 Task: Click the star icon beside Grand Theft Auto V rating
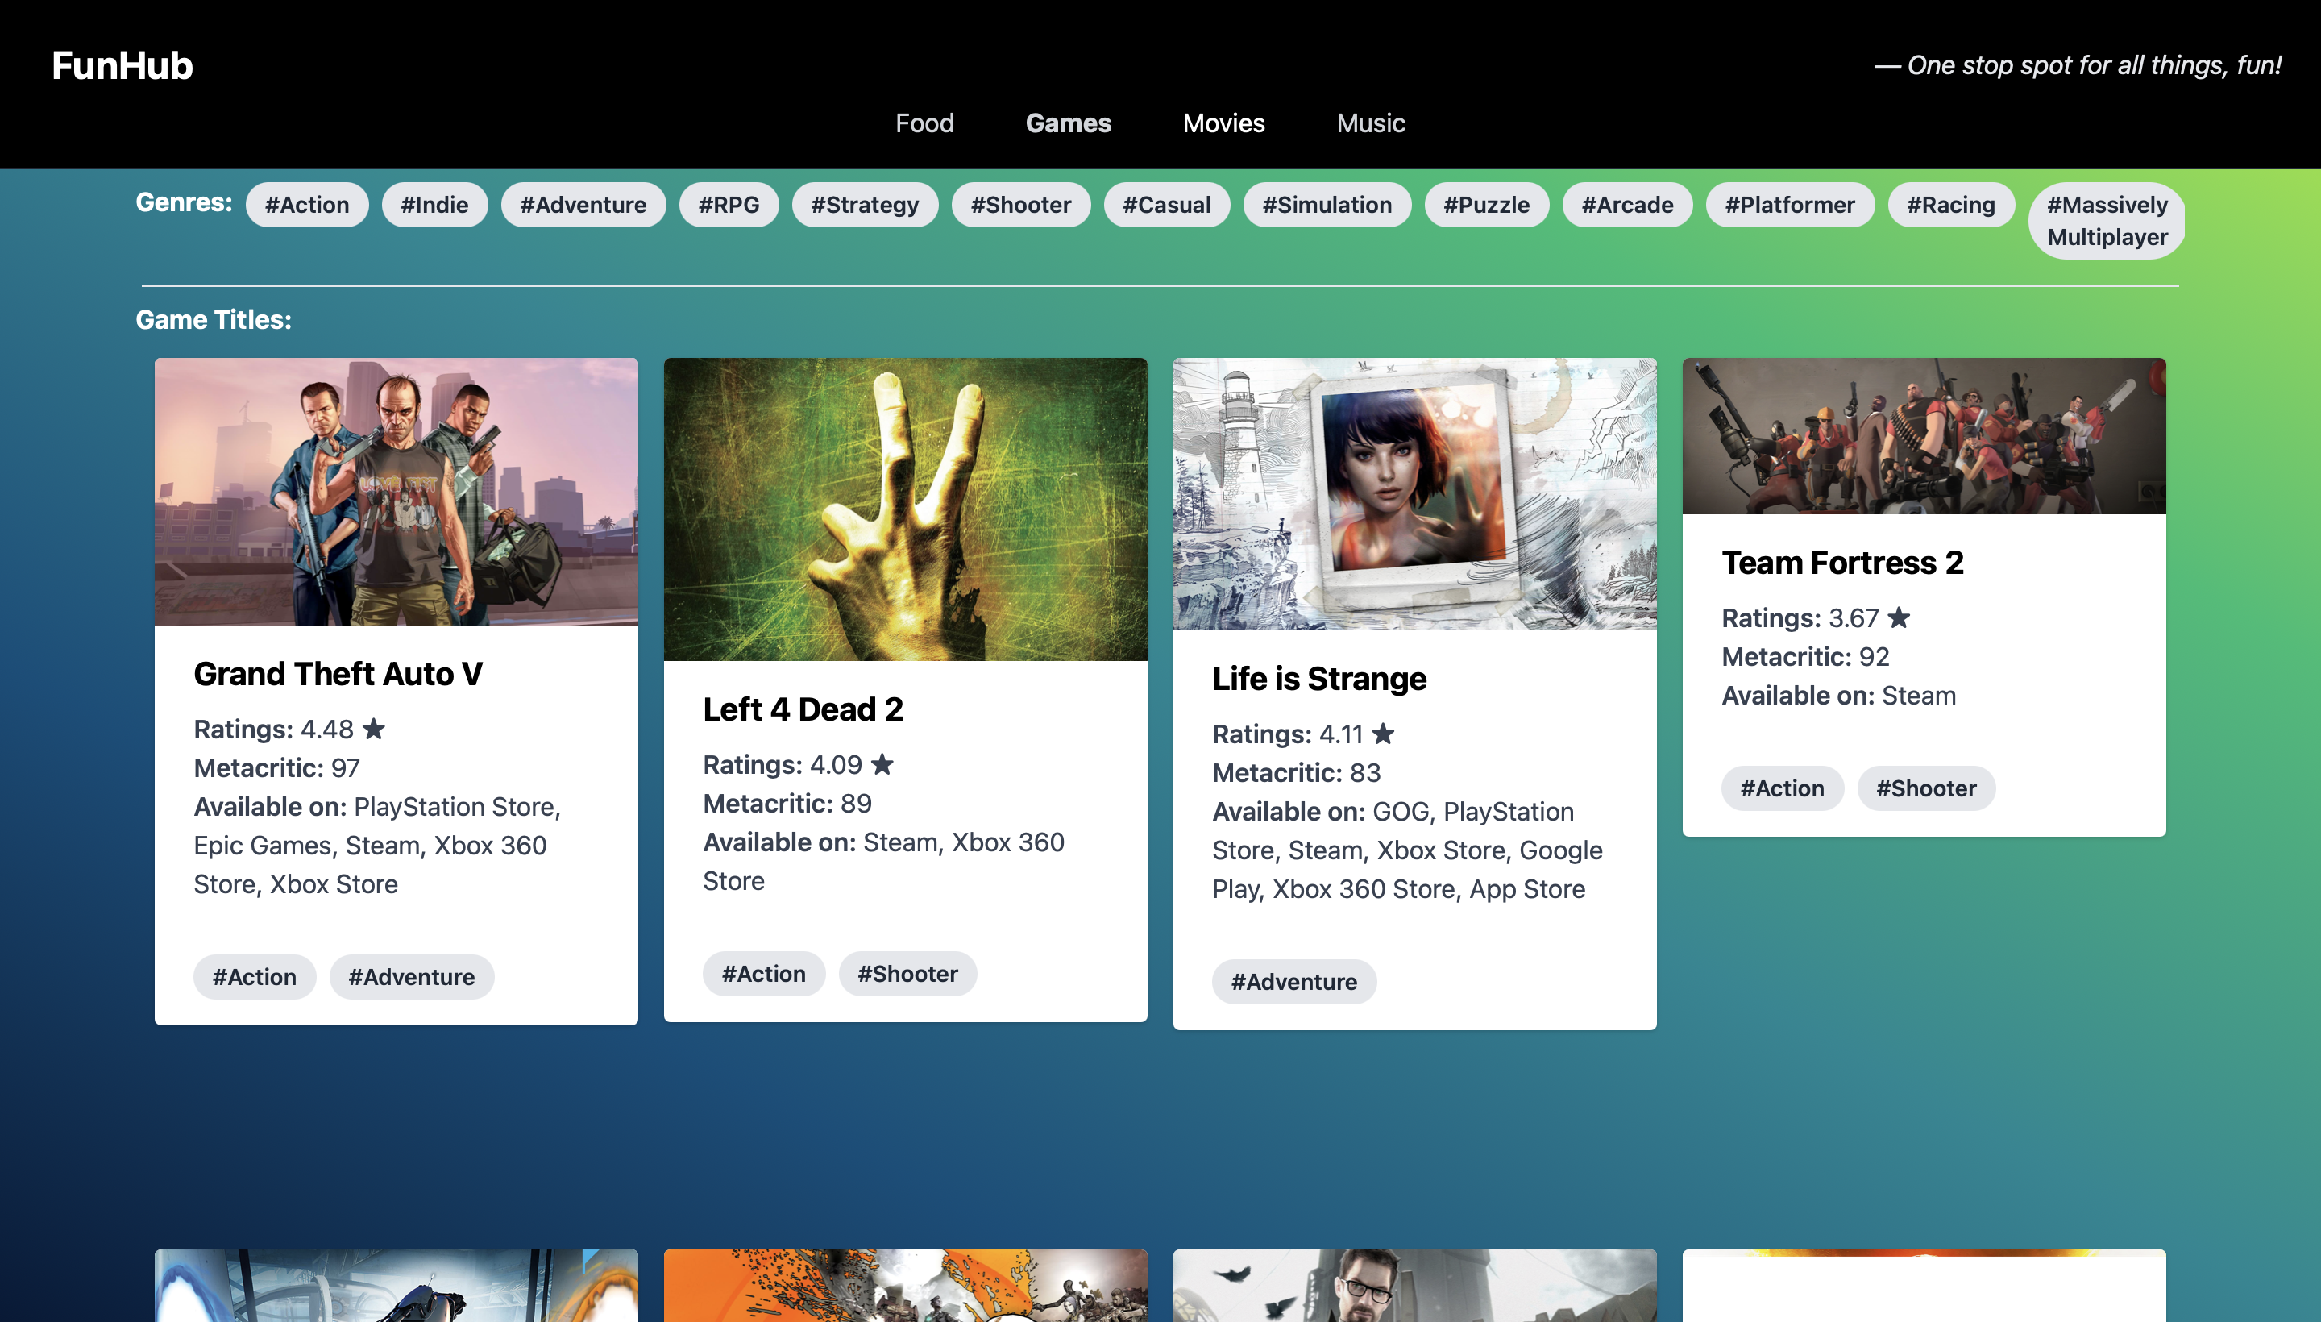[x=373, y=729]
